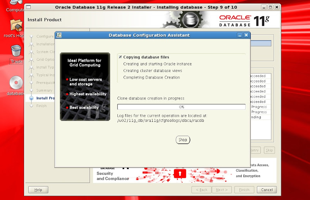Minimize the Database Configuration Assistant dialog
Image resolution: width=310 pixels, height=200 pixels.
[240, 35]
